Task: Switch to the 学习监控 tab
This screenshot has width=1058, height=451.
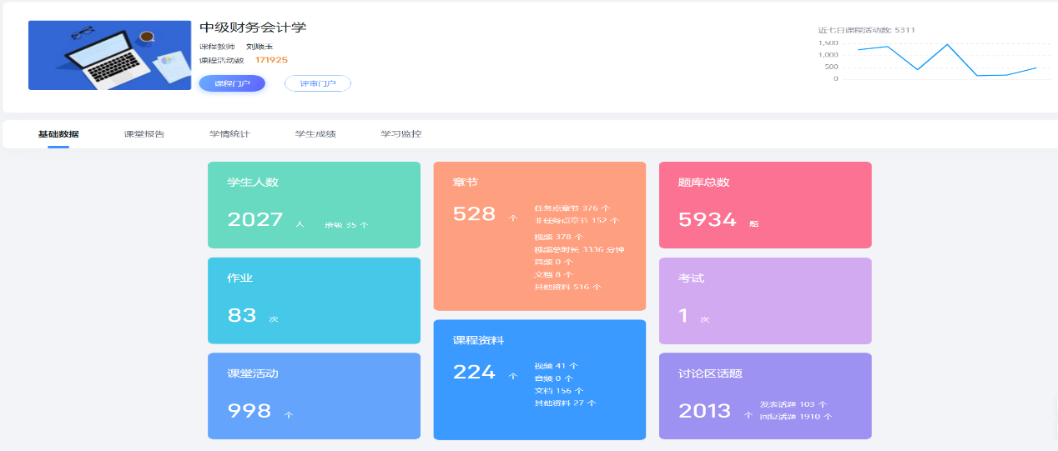Action: point(401,134)
